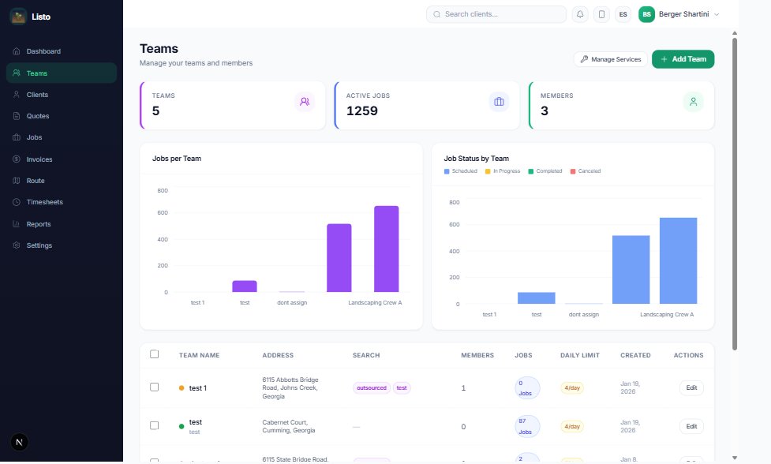Click the BS user avatar
The height and width of the screenshot is (464, 771).
click(646, 14)
